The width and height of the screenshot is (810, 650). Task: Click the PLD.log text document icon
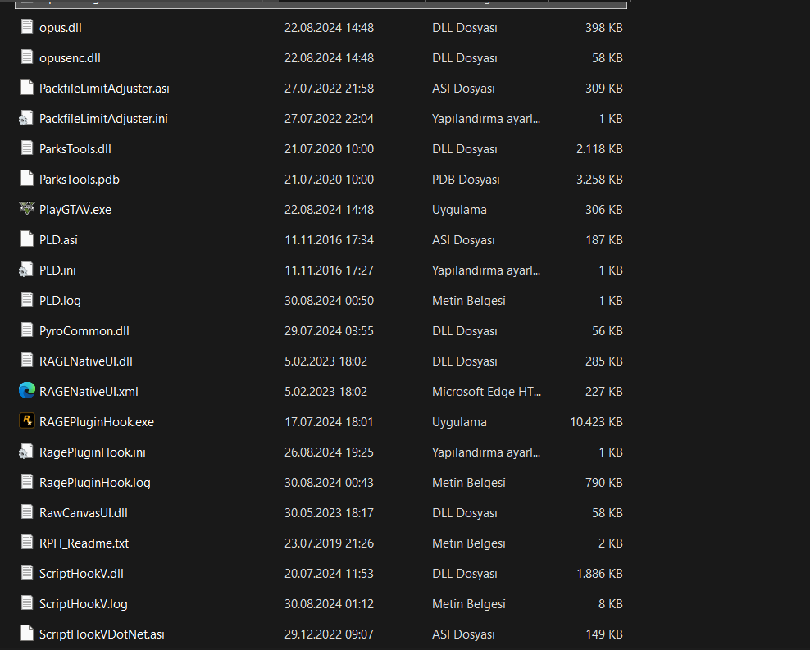point(26,300)
